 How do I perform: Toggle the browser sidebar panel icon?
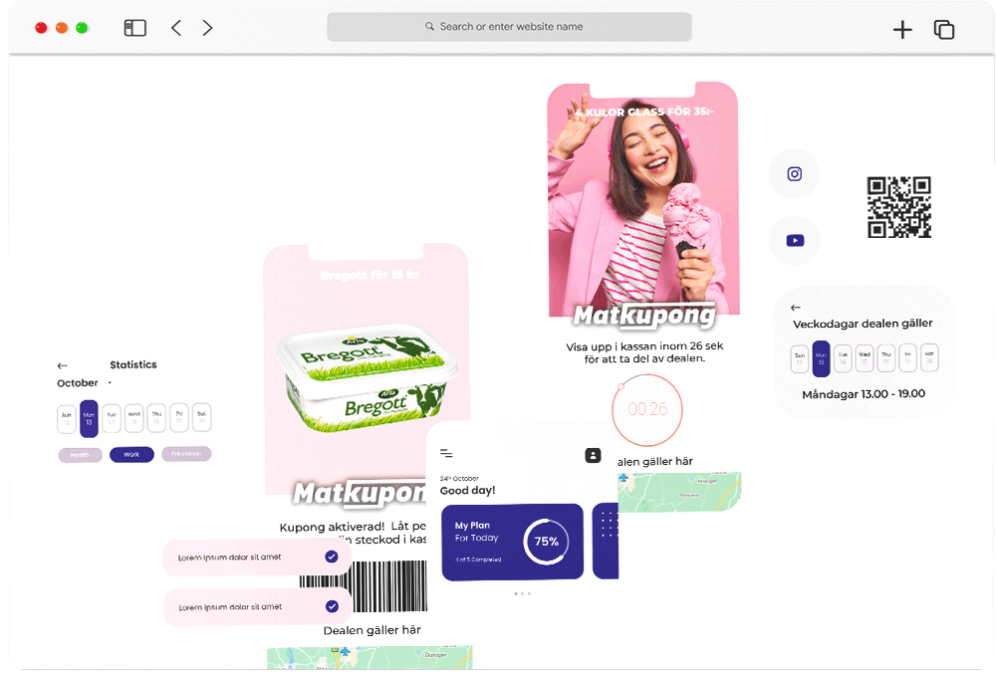[134, 28]
